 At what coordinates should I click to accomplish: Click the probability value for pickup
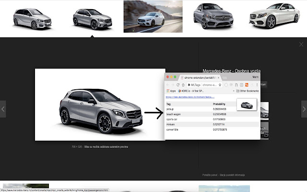tap(220, 109)
